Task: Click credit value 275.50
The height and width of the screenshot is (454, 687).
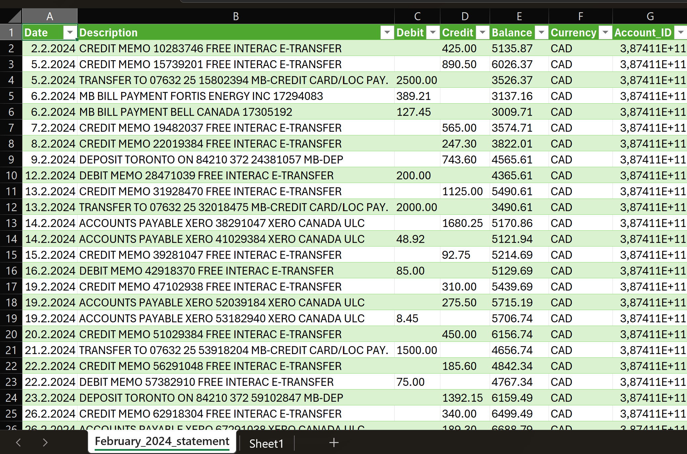Action: (465, 302)
